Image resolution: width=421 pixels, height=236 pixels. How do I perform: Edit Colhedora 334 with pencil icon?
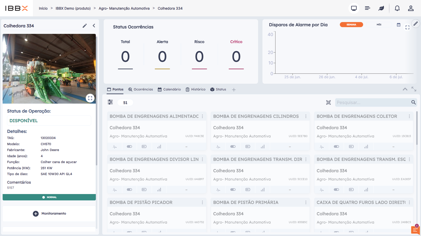85,26
